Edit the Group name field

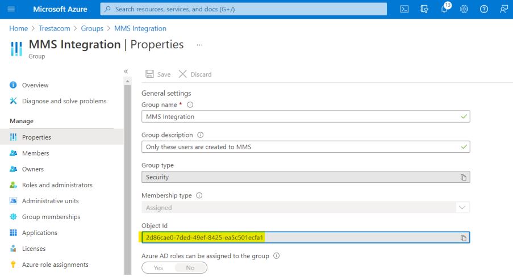(306, 116)
